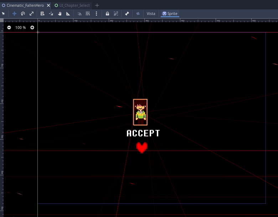Switch to the Cinematic_FallenHero scene tab
Image resolution: width=278 pixels, height=217 pixels.
coord(25,5)
